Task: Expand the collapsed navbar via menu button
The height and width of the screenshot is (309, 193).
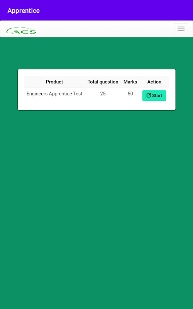Action: 181,29
